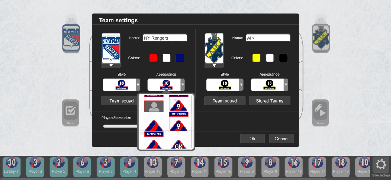Change NY Rangers logo image in dialog
This screenshot has width=391, height=180.
pos(111,48)
